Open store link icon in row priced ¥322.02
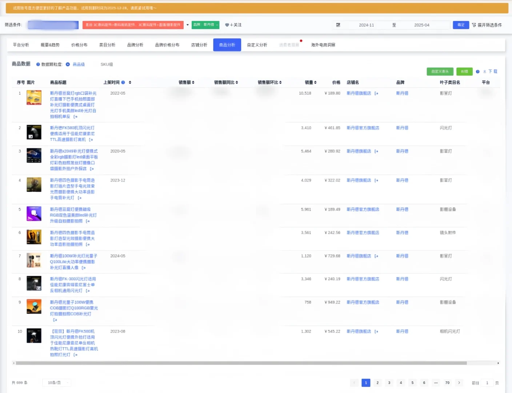This screenshot has width=512, height=393. click(x=376, y=180)
